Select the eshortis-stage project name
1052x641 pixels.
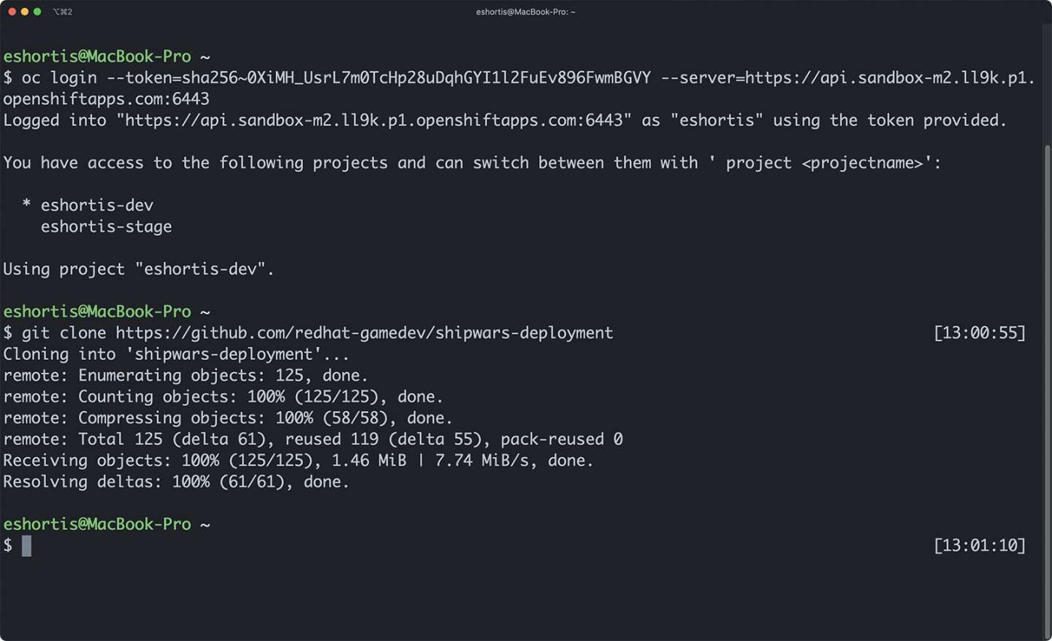click(x=106, y=227)
